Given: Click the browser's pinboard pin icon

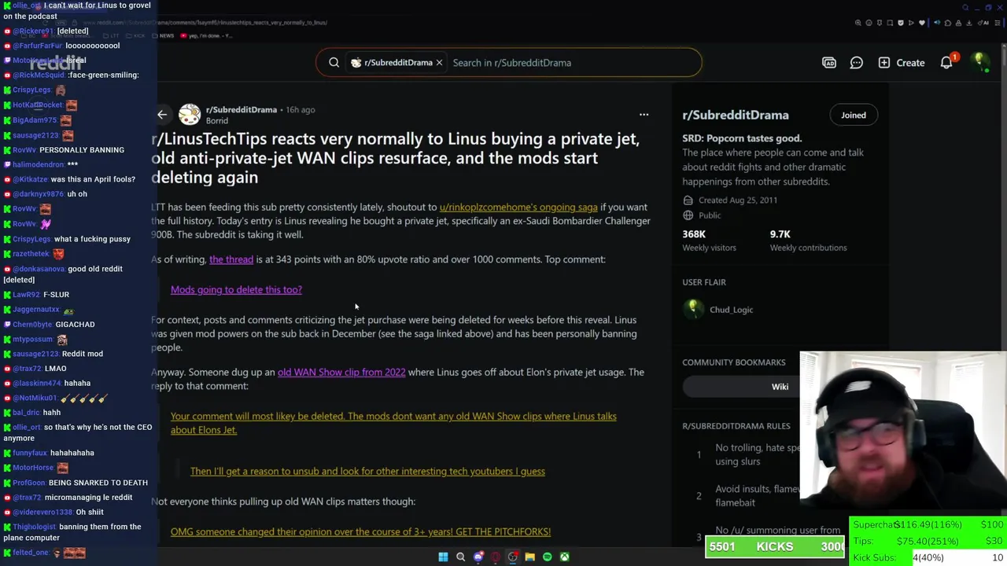Looking at the screenshot, I should click(x=880, y=23).
